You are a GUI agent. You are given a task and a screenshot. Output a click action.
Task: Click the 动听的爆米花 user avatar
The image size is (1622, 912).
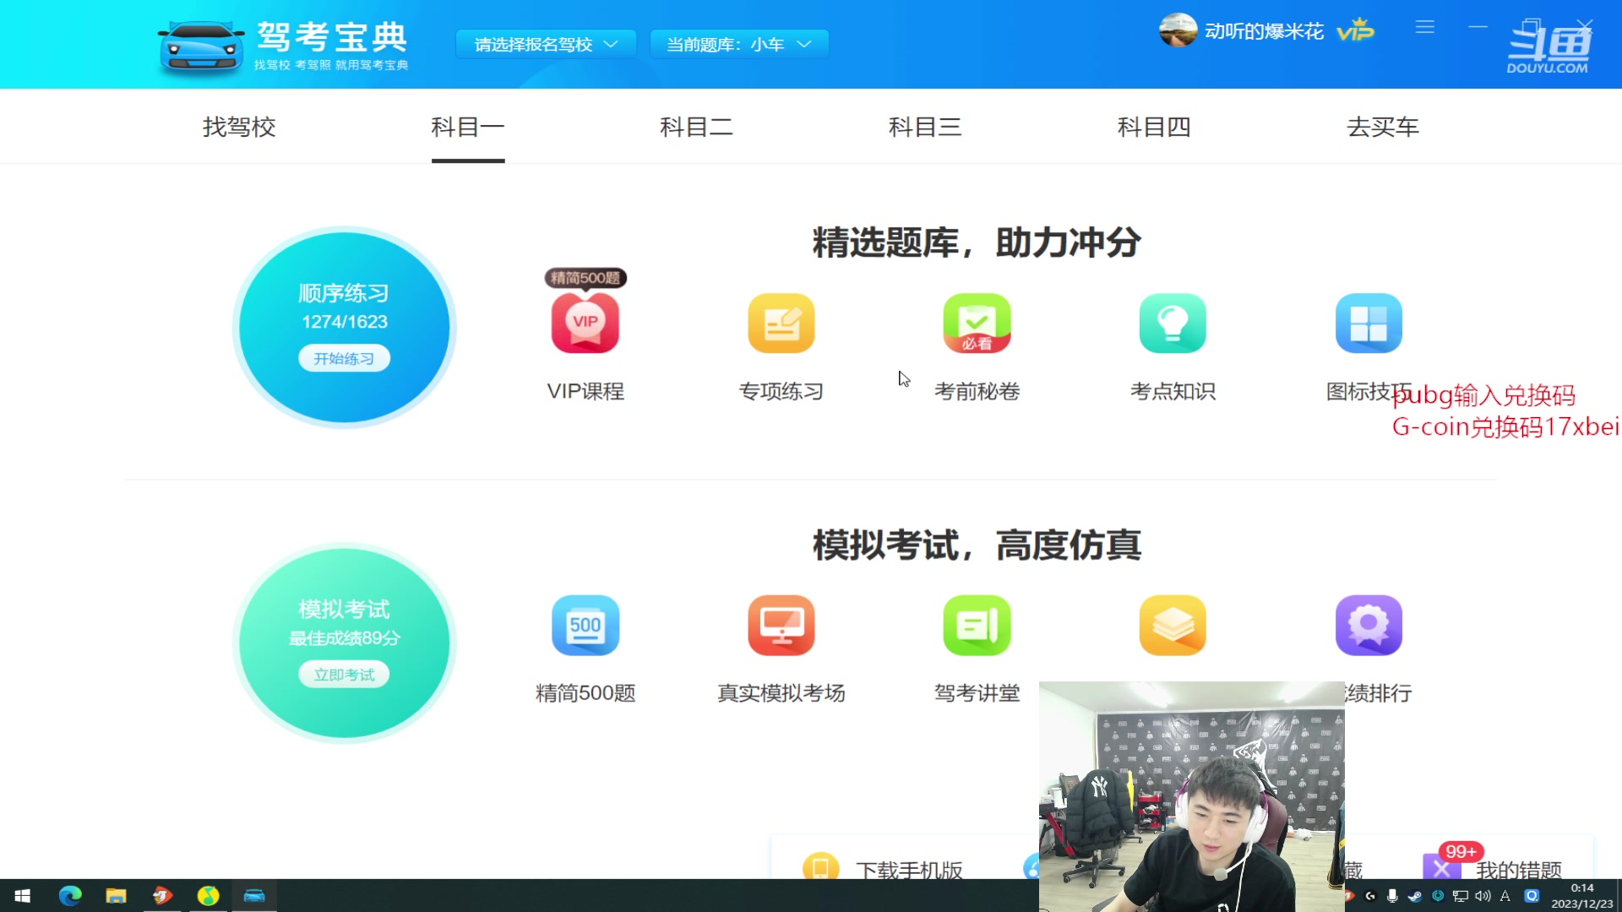[1177, 30]
